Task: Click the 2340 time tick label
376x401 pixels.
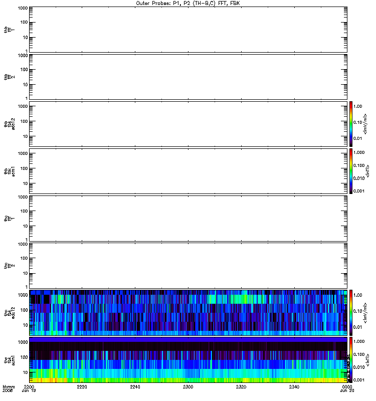Action: click(294, 386)
